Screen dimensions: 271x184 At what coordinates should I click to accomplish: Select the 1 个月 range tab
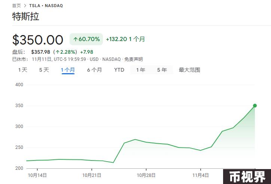coord(68,70)
